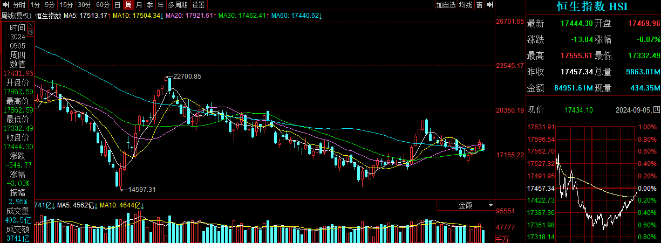
Task: Open the 金额 indicator dropdown
Action: [x=465, y=205]
